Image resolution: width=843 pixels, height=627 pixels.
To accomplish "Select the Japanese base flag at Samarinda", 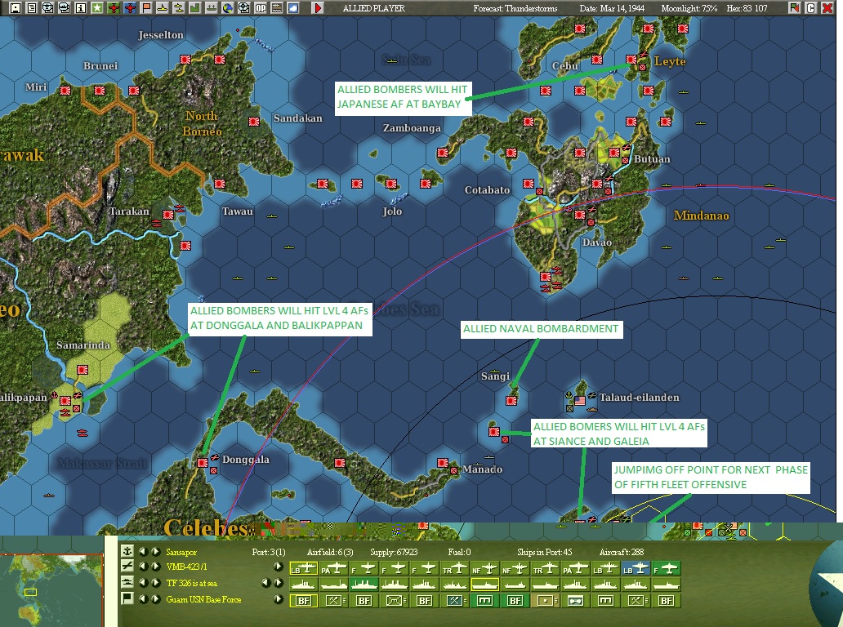I will (x=83, y=370).
